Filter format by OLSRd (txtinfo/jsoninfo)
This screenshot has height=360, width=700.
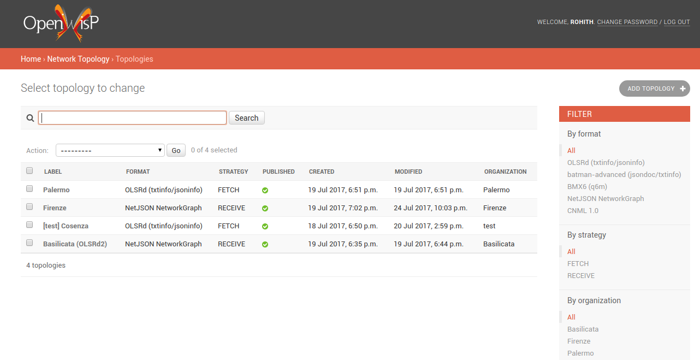tap(606, 163)
